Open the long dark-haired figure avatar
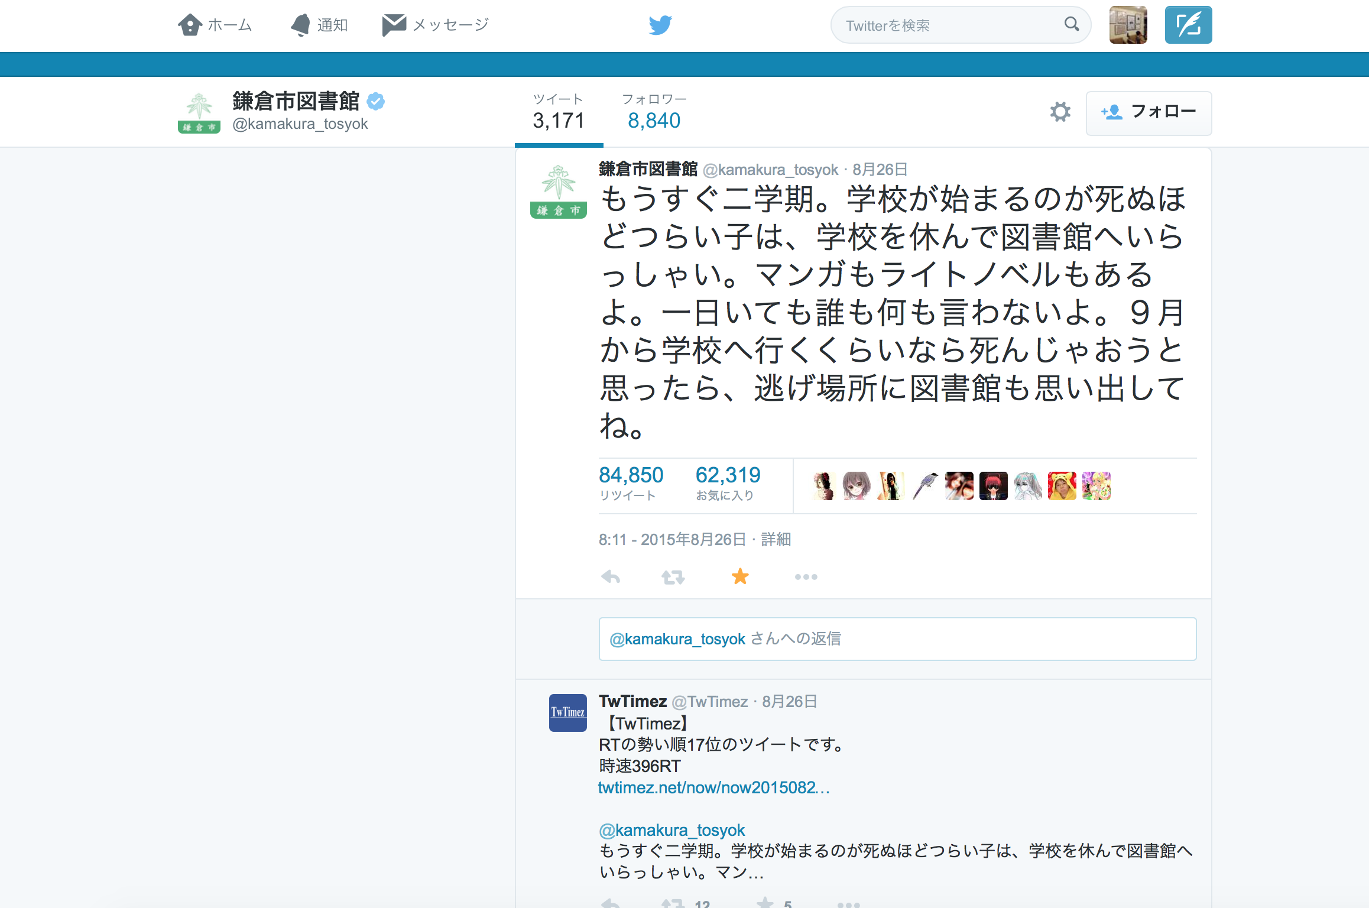1369x908 pixels. [x=891, y=486]
